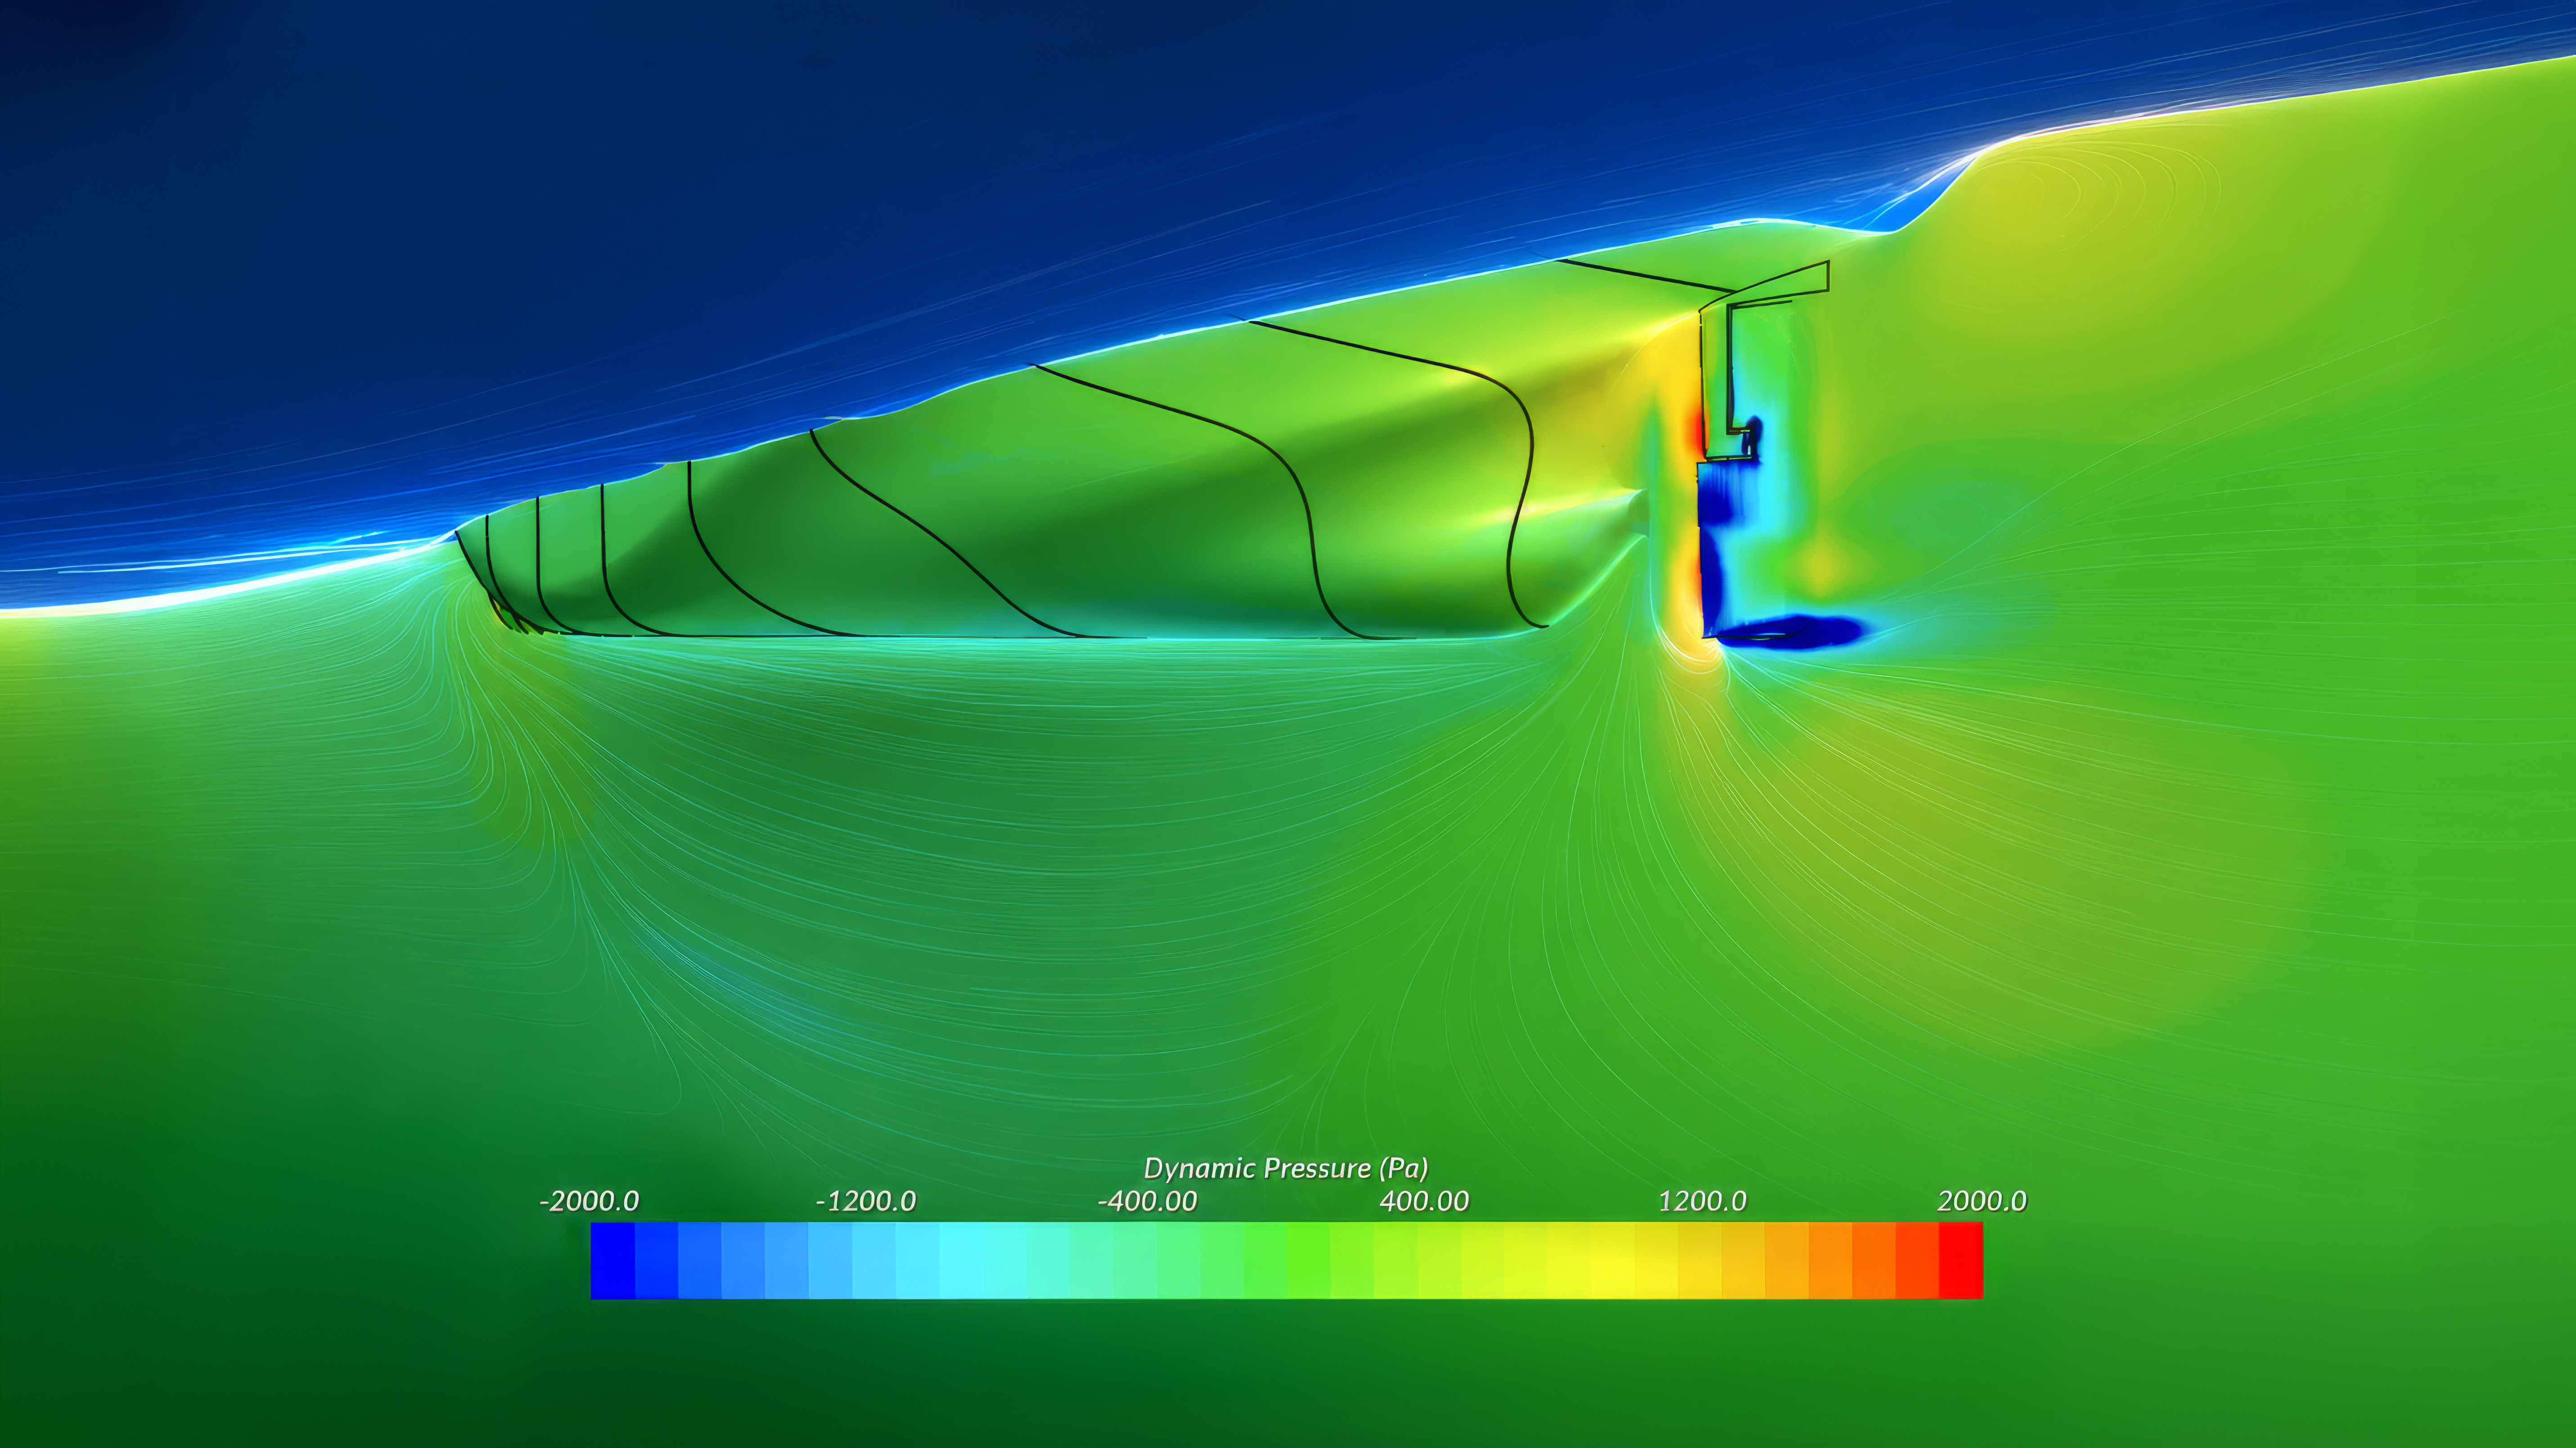The height and width of the screenshot is (1448, 2576).
Task: Click the red end of color bar
Action: click(x=1961, y=1261)
